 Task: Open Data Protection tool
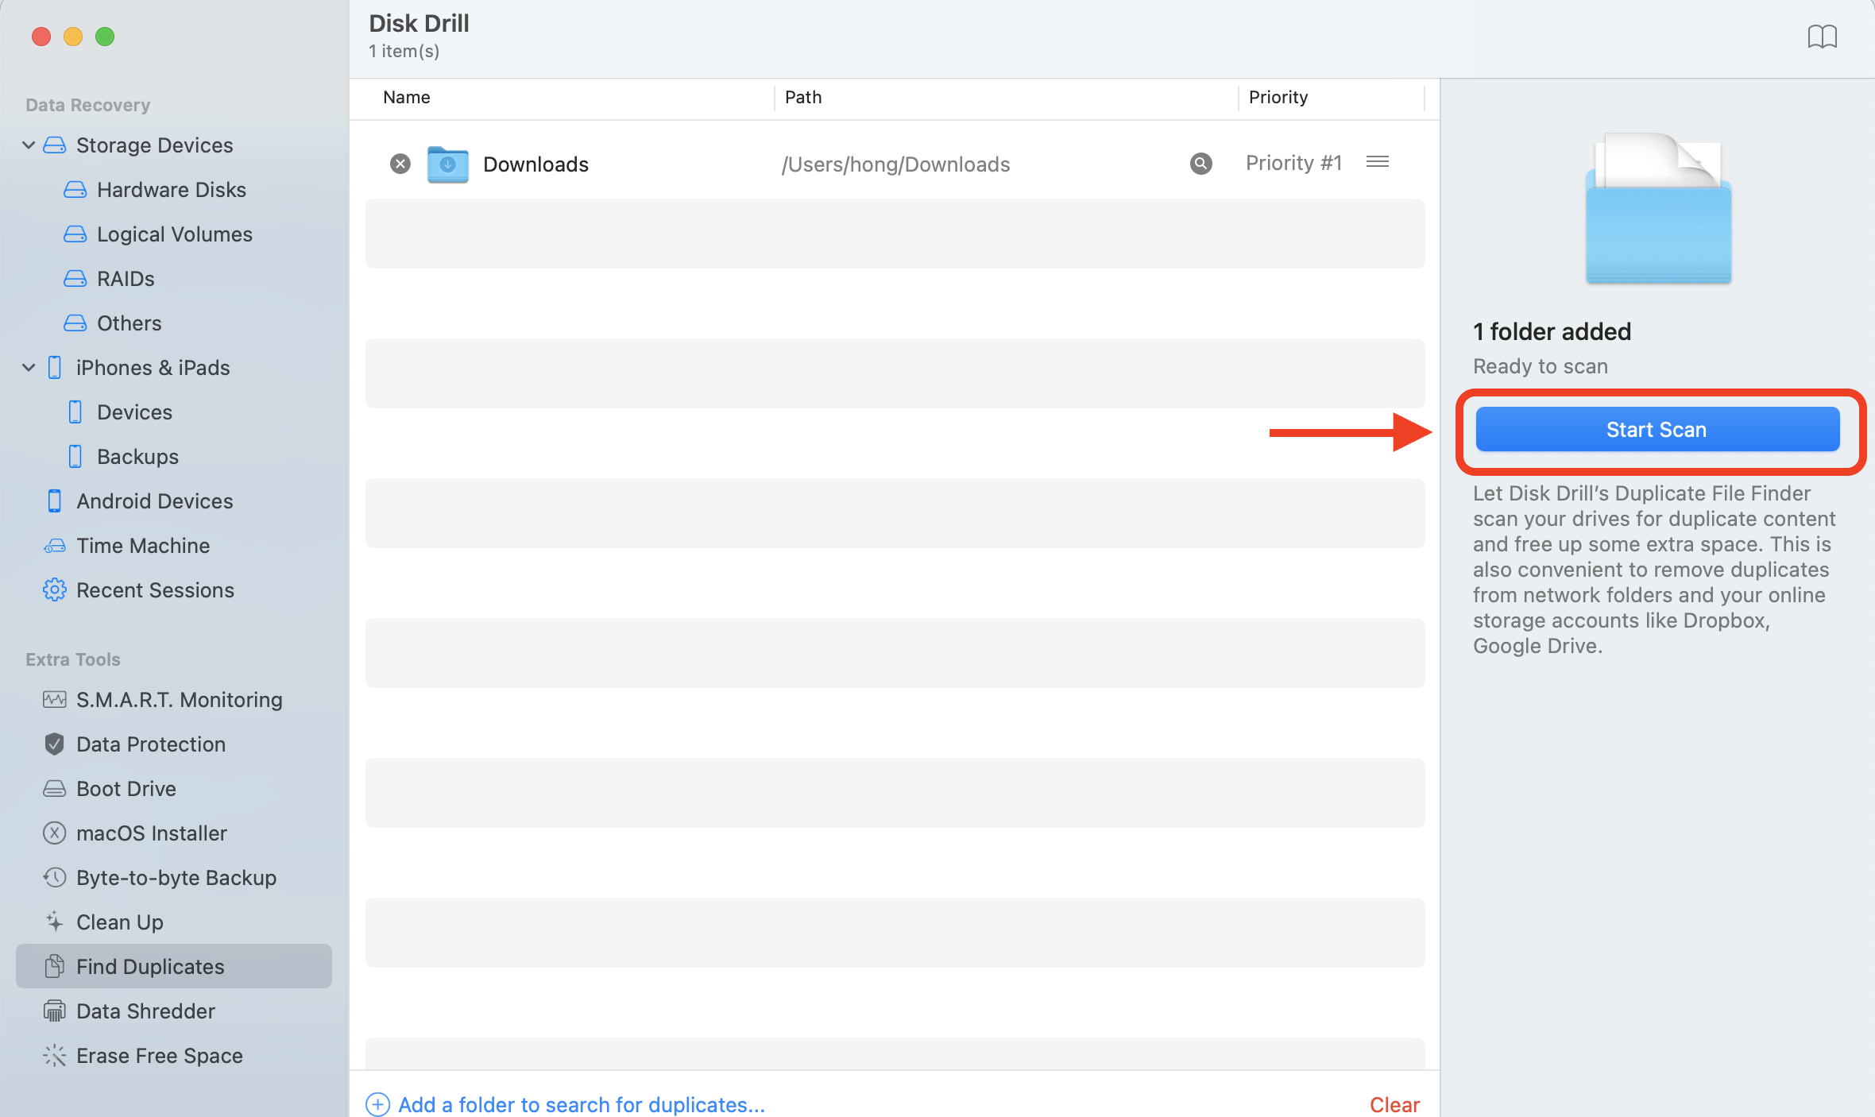[x=151, y=744]
